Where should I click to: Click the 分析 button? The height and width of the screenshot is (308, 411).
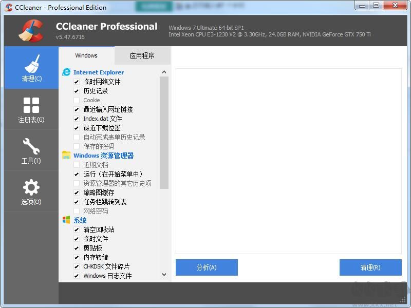point(207,267)
